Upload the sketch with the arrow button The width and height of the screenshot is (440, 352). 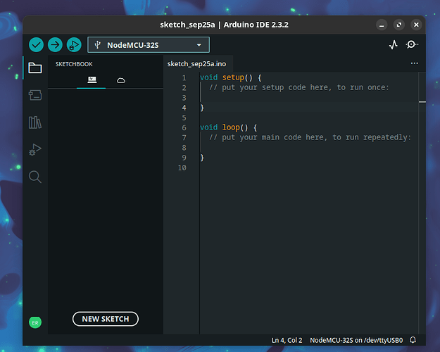(x=55, y=44)
